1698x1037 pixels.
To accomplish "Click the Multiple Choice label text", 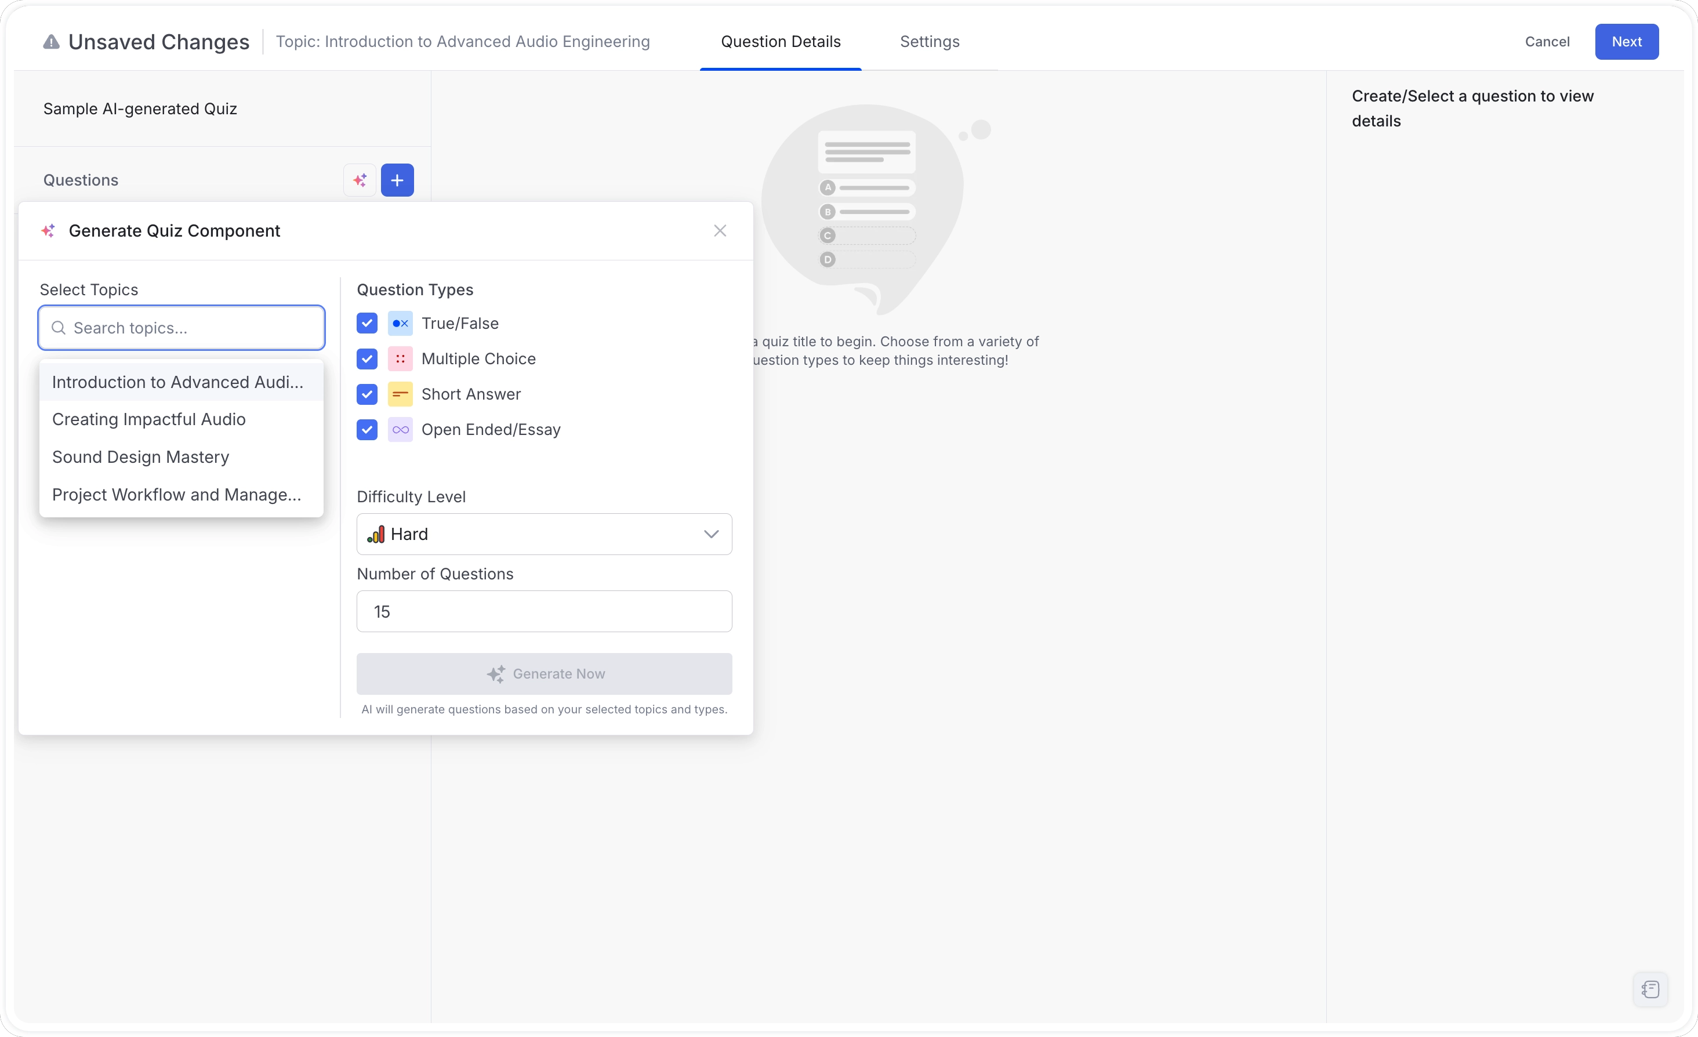I will tap(478, 359).
